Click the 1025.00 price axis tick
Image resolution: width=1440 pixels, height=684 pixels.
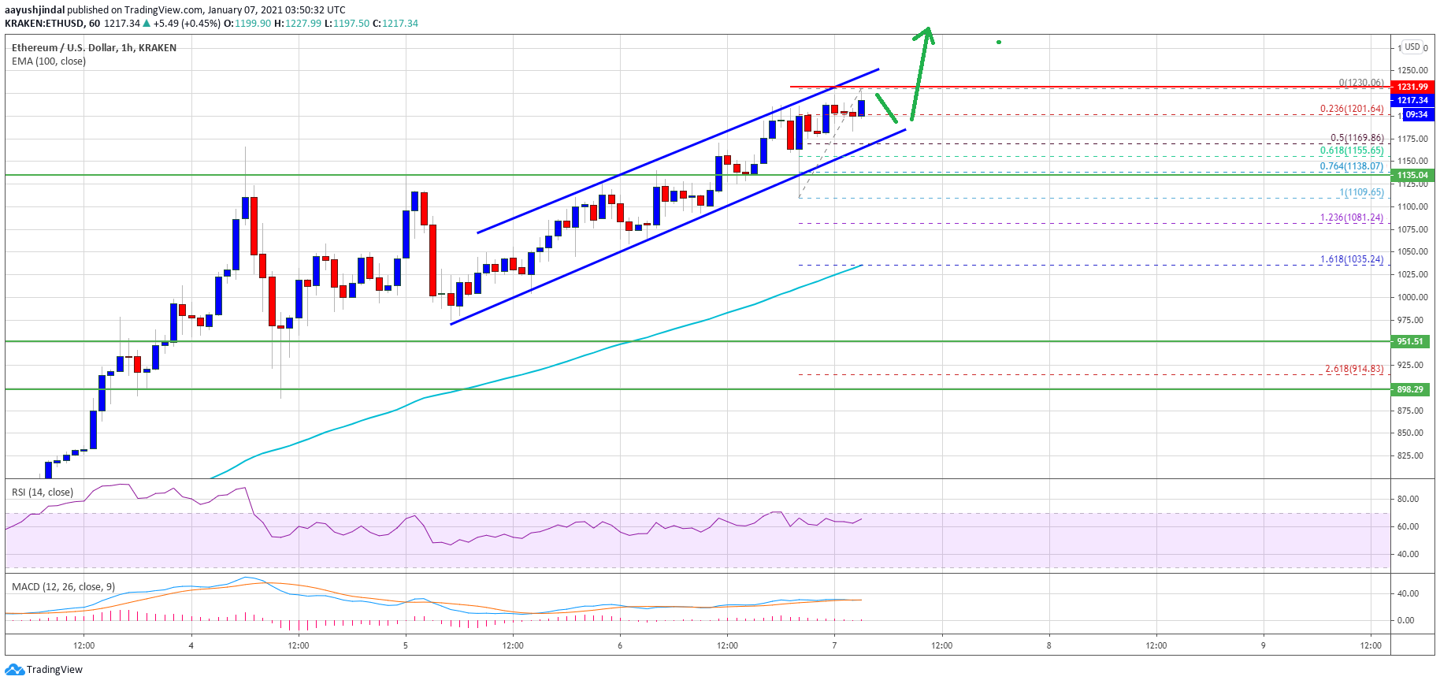coord(1412,274)
